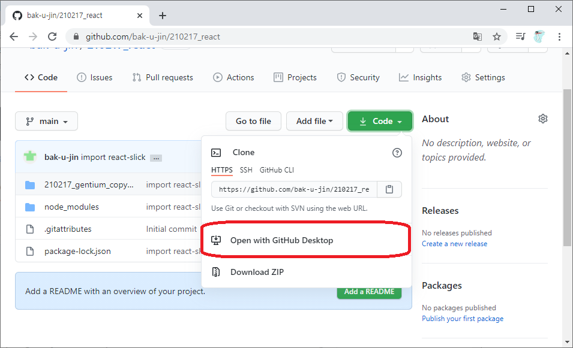This screenshot has width=573, height=348.
Task: Click the scrollbar up arrow
Action: 567,53
